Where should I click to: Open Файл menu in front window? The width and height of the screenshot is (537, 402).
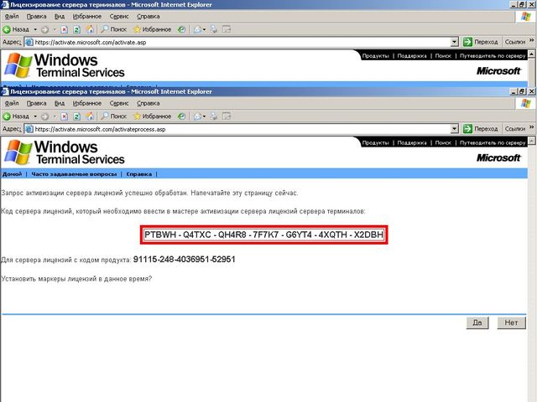click(12, 103)
